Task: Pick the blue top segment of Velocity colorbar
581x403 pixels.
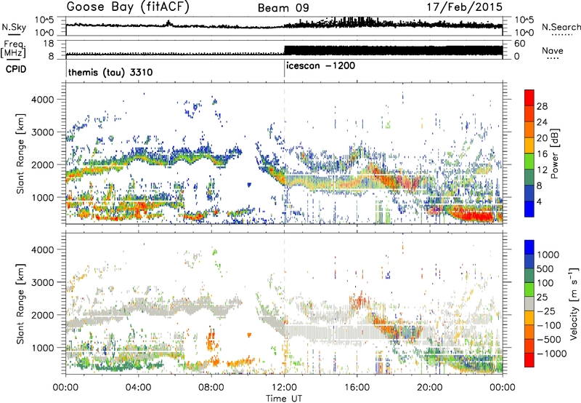Action: [529, 247]
